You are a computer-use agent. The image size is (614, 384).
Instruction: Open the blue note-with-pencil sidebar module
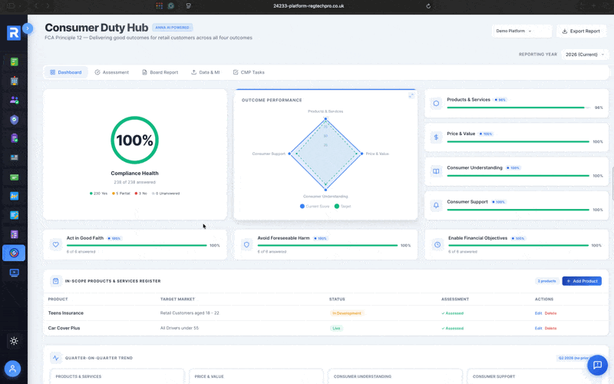coord(14,215)
